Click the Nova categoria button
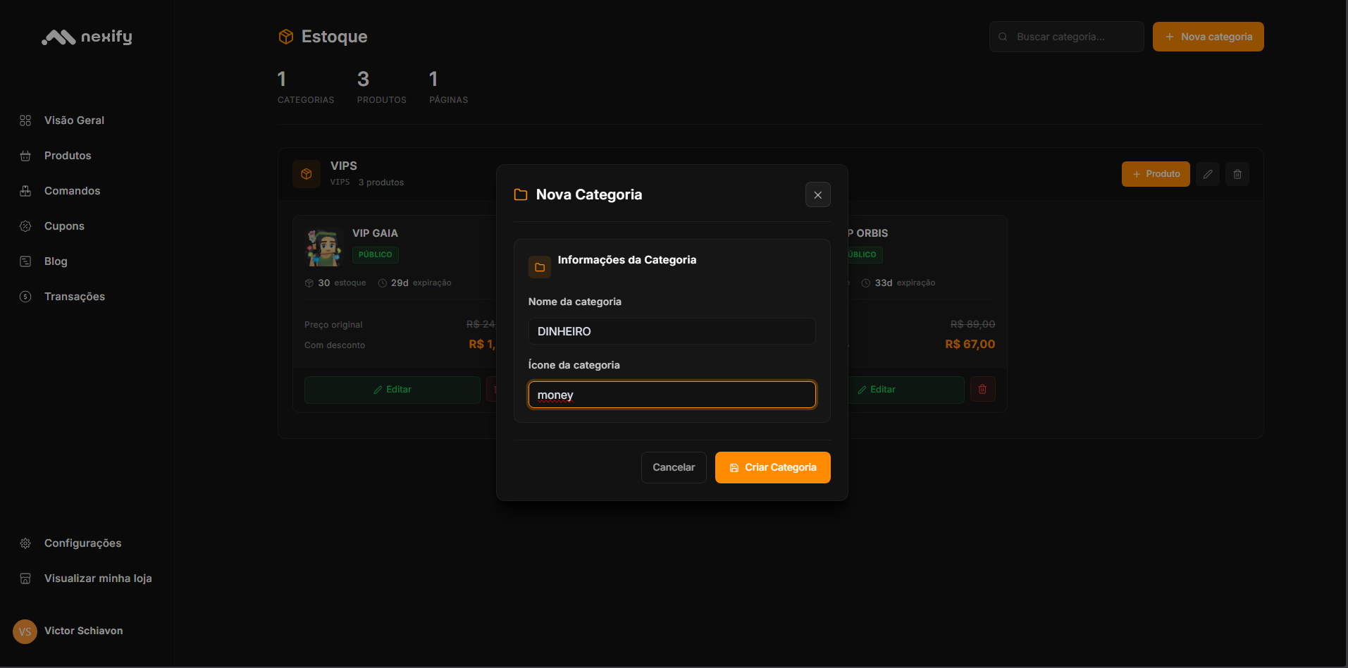The image size is (1348, 668). tap(1208, 37)
